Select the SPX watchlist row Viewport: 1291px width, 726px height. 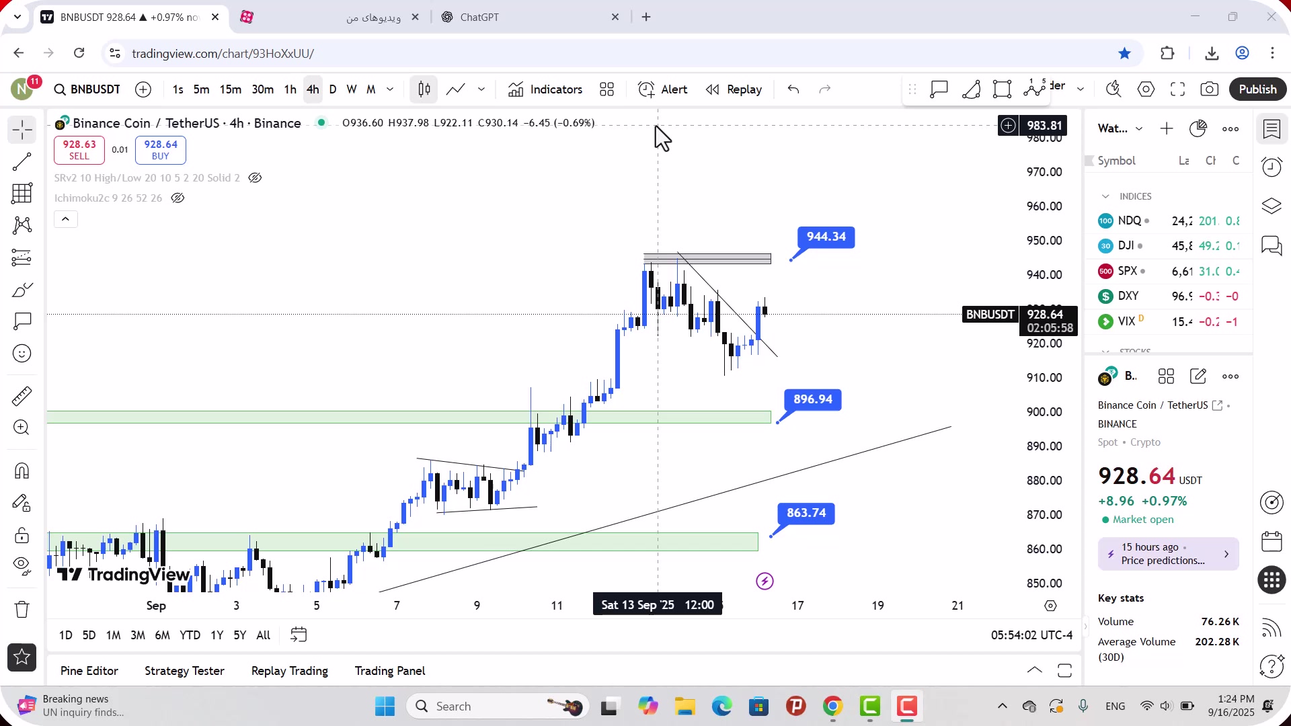[x=1169, y=271]
